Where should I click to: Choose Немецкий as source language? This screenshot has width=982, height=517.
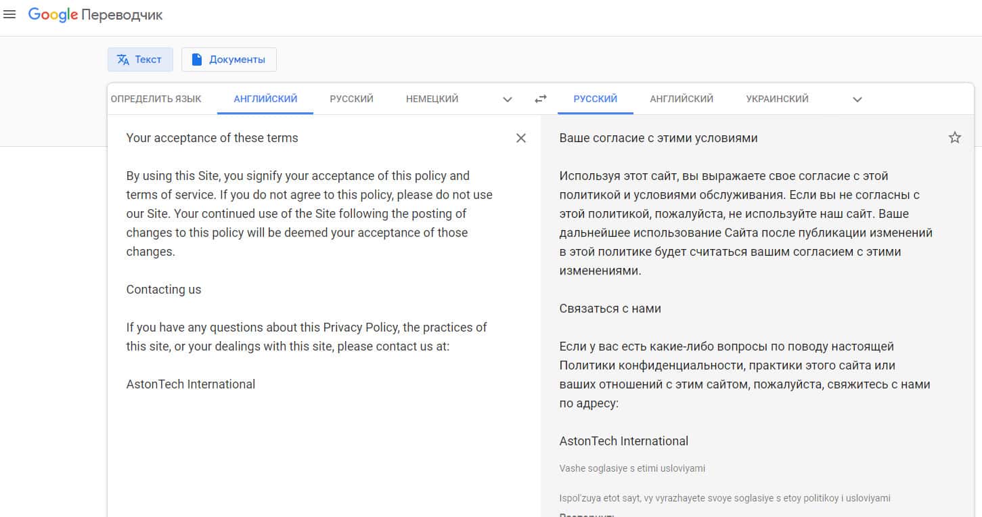tap(432, 99)
